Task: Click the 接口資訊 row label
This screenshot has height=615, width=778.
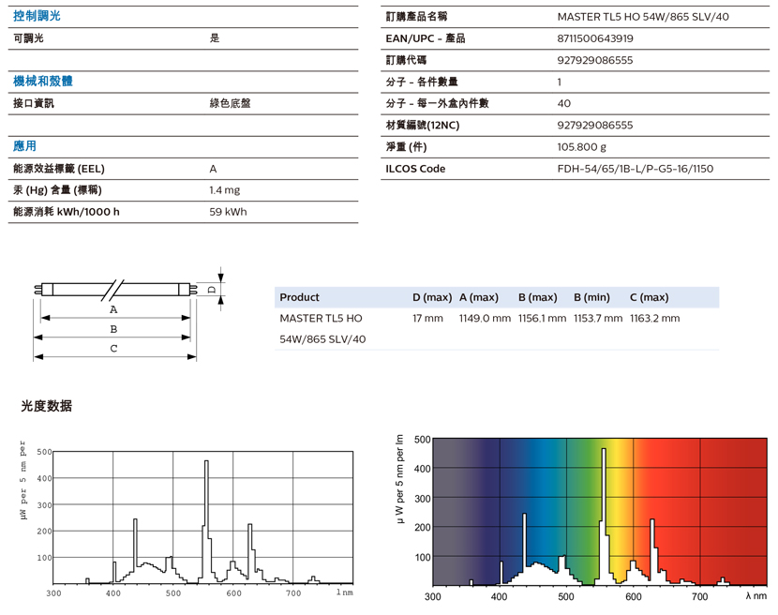Action: [33, 103]
